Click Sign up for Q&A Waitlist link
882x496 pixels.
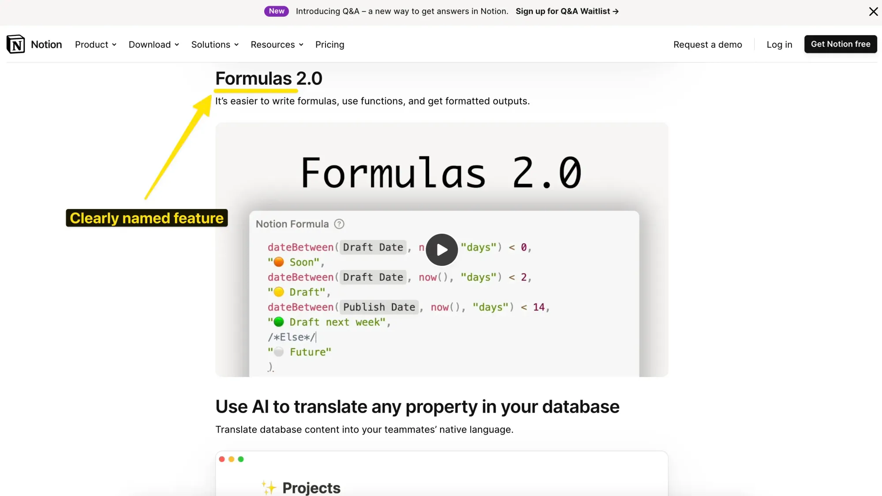coord(567,11)
